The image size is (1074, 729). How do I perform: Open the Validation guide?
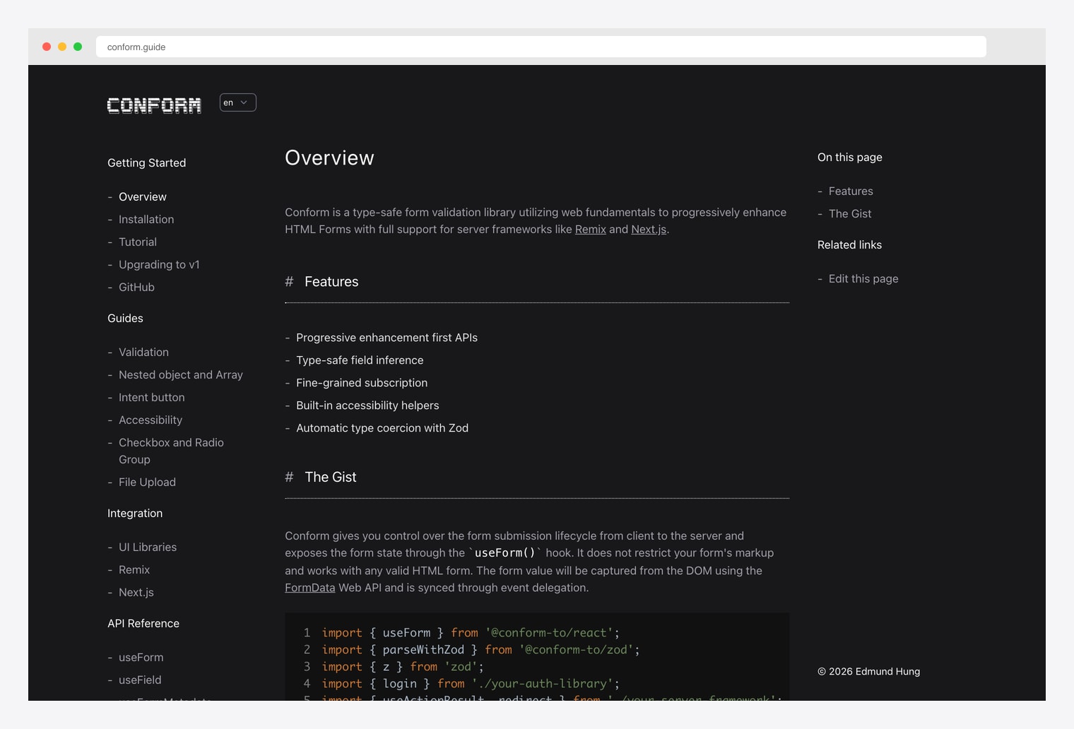[143, 352]
